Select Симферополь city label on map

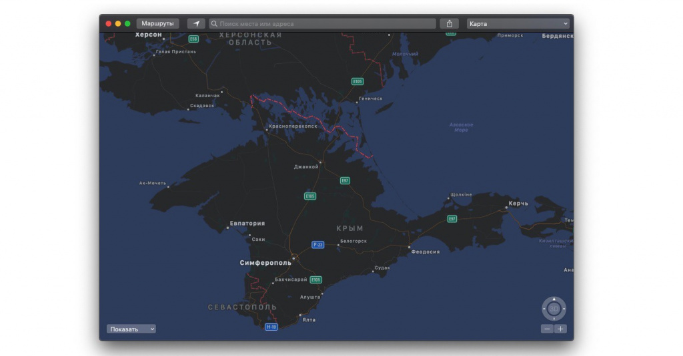pos(265,263)
